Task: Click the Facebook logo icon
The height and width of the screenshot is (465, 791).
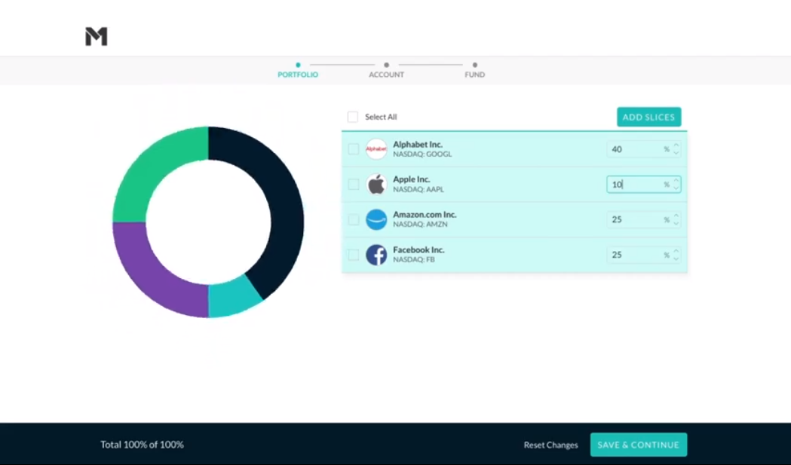Action: pyautogui.click(x=376, y=254)
